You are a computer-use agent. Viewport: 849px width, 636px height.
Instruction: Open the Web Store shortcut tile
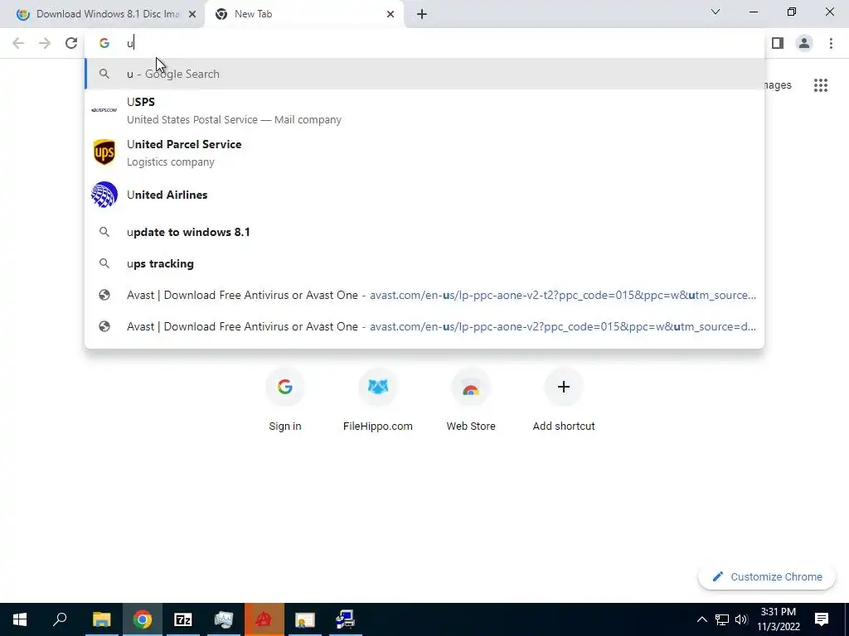(471, 400)
